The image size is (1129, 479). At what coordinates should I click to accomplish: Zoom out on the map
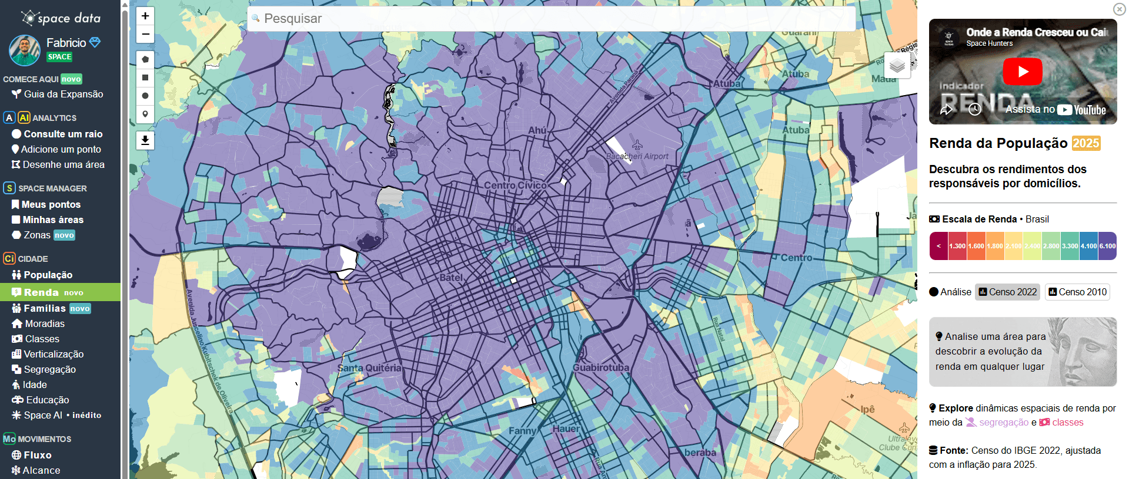pos(145,34)
